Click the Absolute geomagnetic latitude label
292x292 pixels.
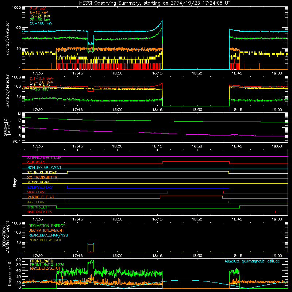coord(252,261)
